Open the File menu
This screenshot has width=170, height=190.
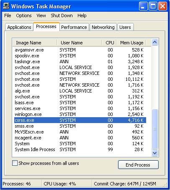[8, 15]
